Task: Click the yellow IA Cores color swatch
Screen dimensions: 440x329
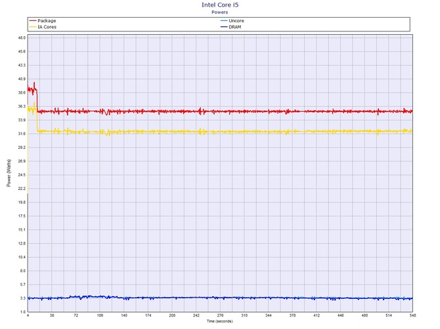Action: (x=33, y=27)
